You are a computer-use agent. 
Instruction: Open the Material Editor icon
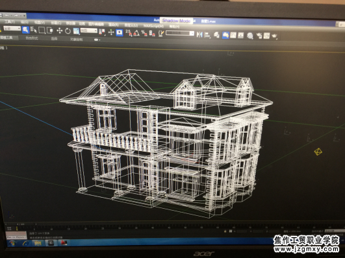click(250, 36)
